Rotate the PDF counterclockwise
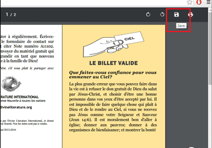Screen dimensions: 212x148 (x=162, y=15)
